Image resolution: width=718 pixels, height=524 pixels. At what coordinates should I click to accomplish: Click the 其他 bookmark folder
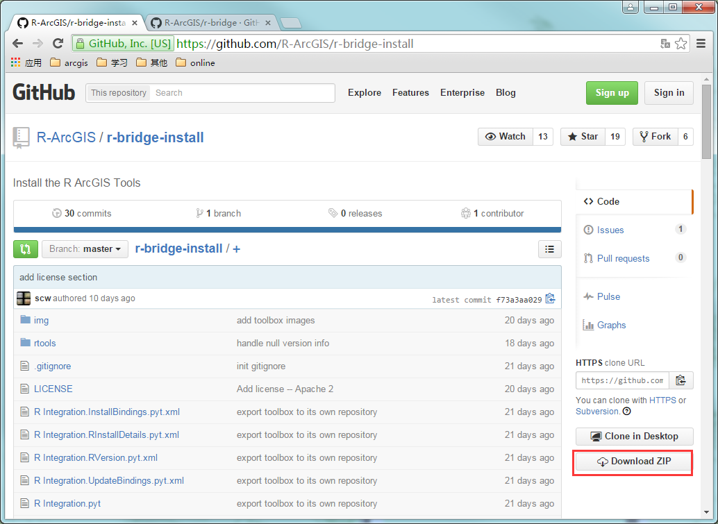[x=152, y=62]
